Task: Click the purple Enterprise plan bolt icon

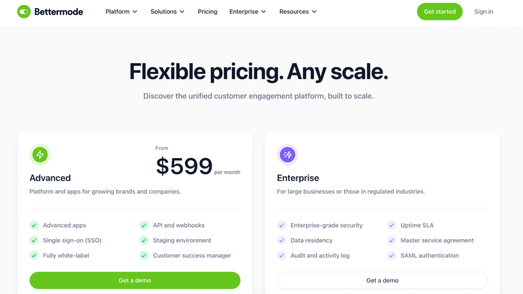Action: coord(288,155)
